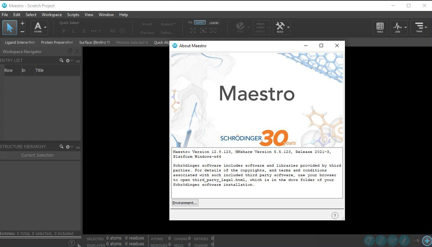Open the Style palette tool
Screen dimensions: 432x247
(240, 27)
